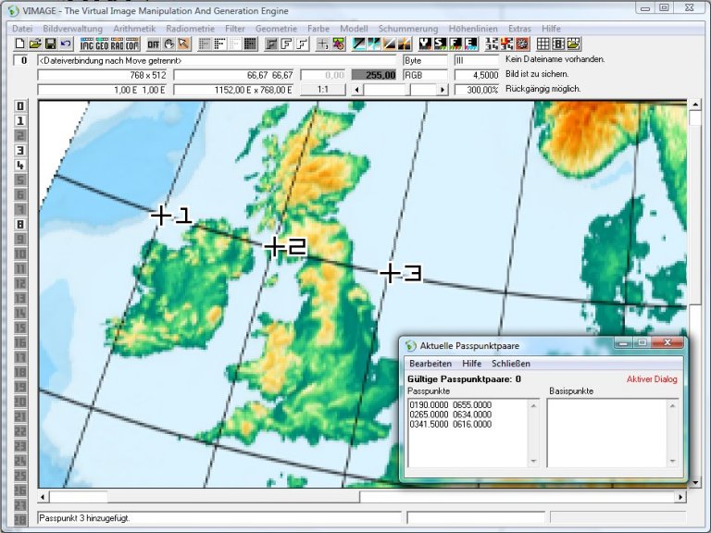Click the GEO toolbar icon
711x533 pixels.
pyautogui.click(x=103, y=43)
